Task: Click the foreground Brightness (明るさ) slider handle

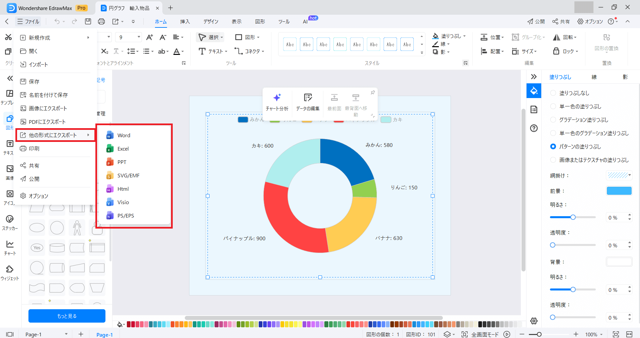Action: coord(573,217)
